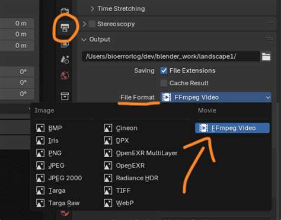Screen dimensions: 281x220
Task: Expand the Time Stretching panel
Action: (x=118, y=9)
